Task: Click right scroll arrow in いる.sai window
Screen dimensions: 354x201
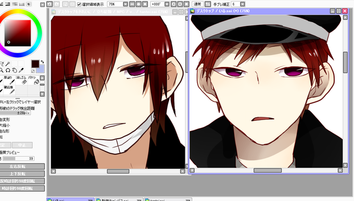Action: click(340, 170)
